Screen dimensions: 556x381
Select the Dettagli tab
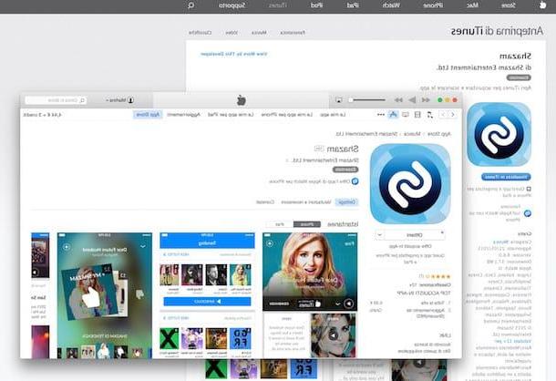[x=346, y=201]
